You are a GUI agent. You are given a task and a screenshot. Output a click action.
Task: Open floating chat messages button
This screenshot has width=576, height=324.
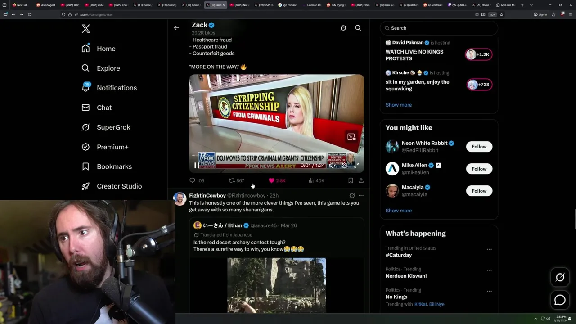(560, 300)
